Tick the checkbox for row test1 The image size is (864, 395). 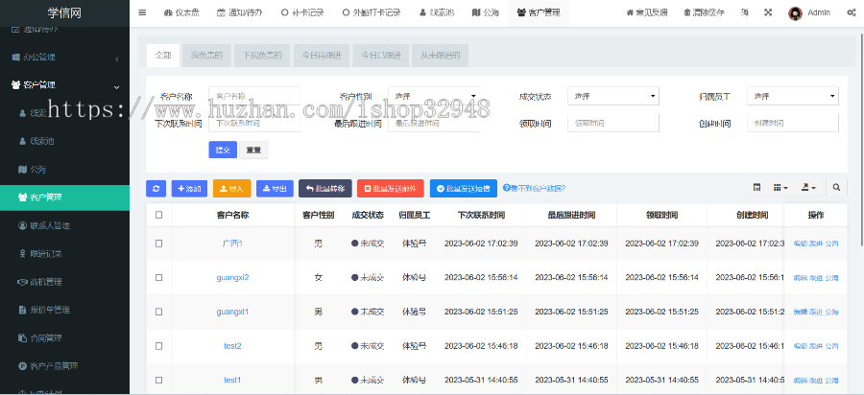[x=158, y=380]
